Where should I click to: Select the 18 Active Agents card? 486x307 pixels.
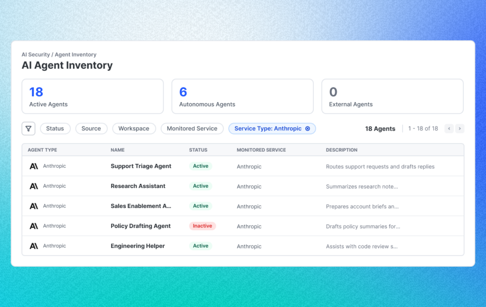(93, 96)
